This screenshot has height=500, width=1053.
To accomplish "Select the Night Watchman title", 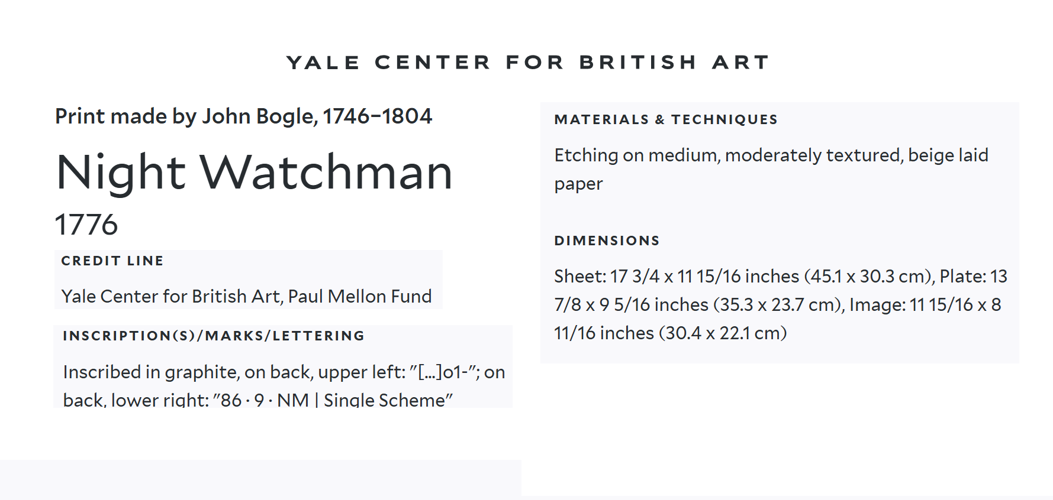I will [255, 172].
